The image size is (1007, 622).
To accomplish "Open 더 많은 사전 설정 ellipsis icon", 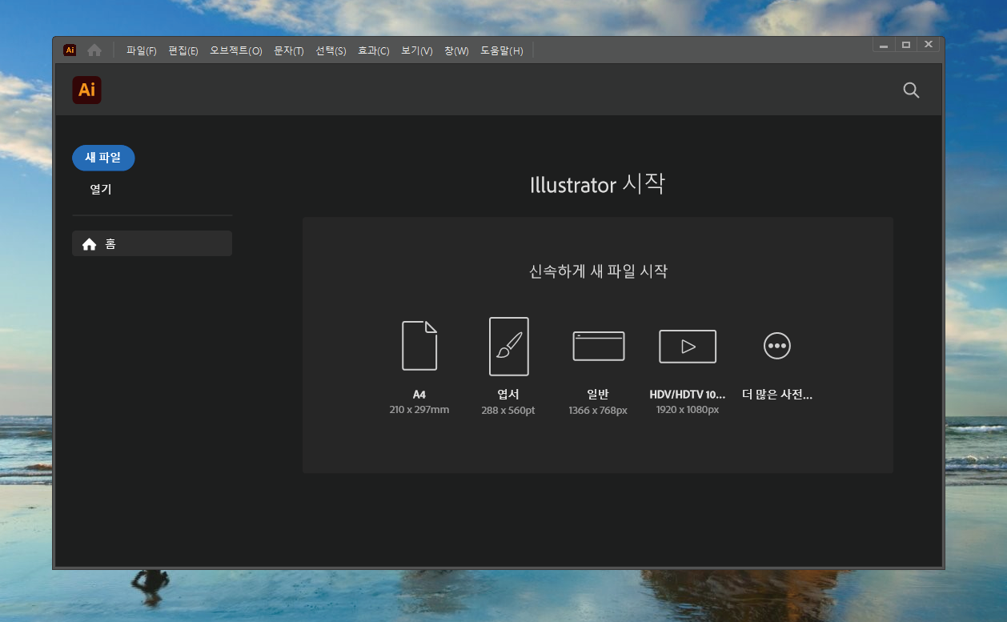I will pyautogui.click(x=777, y=346).
